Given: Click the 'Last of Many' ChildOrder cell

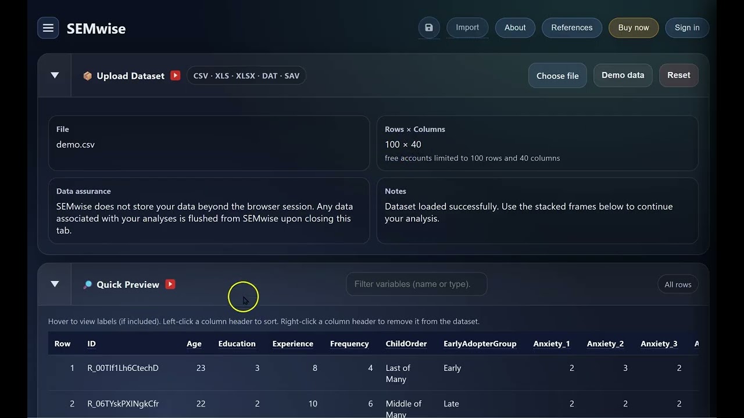Looking at the screenshot, I should pyautogui.click(x=398, y=373).
